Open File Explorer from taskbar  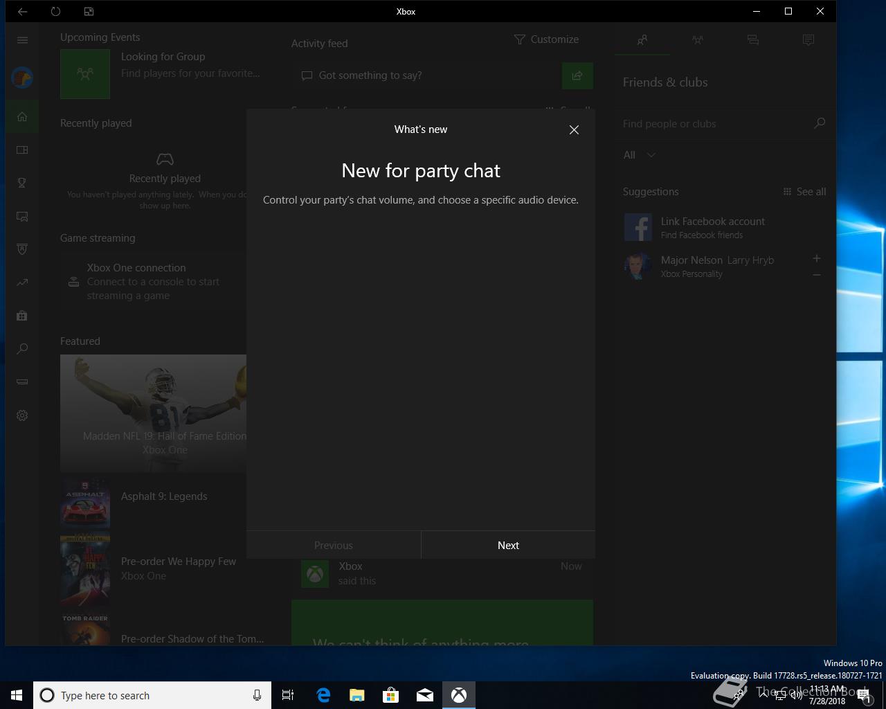tap(357, 695)
